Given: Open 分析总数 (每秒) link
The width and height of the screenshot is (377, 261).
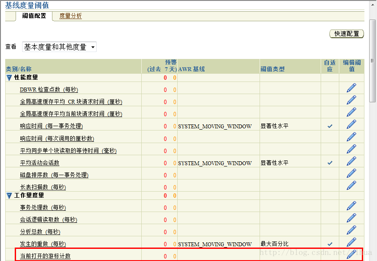Looking at the screenshot, I should point(40,232).
